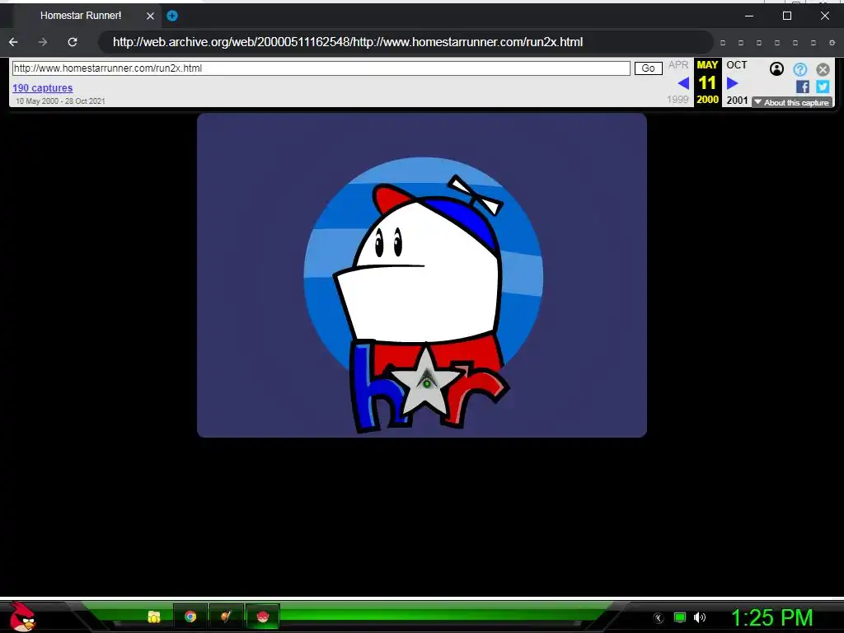Open the file folder taskbar icon
Viewport: 844px width, 633px height.
tap(154, 617)
